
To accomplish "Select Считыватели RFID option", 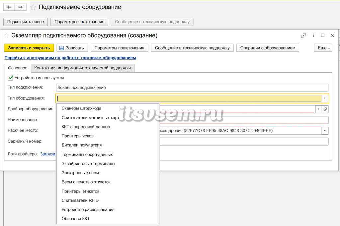I will pos(108,200).
